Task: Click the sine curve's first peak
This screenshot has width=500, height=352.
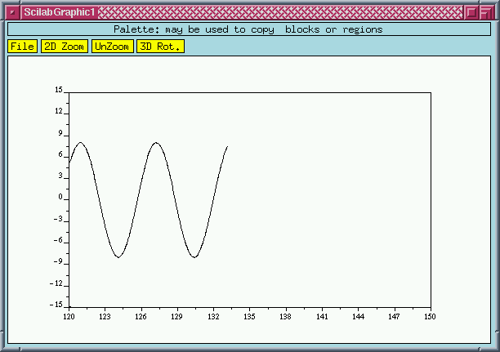Action: pyautogui.click(x=80, y=143)
